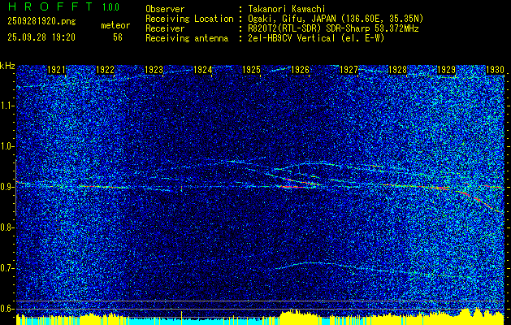
Task: Click the meteor count 56
Action: point(118,37)
